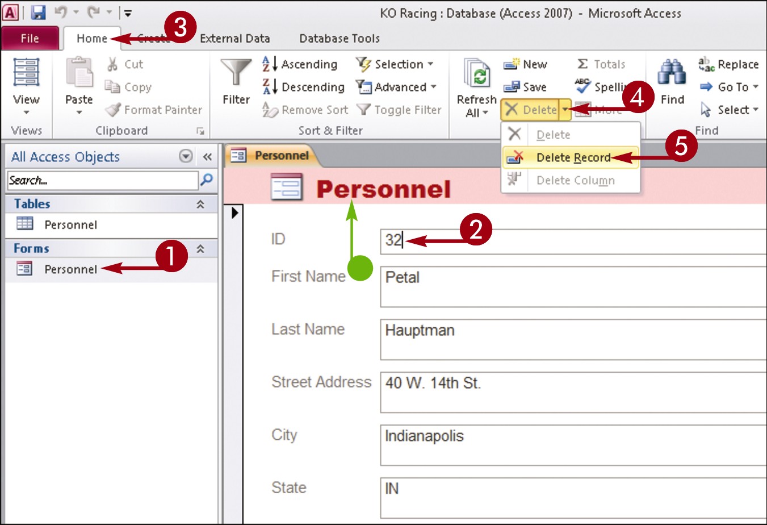This screenshot has height=525, width=767.
Task: Click the City field Indianapolis
Action: point(573,445)
